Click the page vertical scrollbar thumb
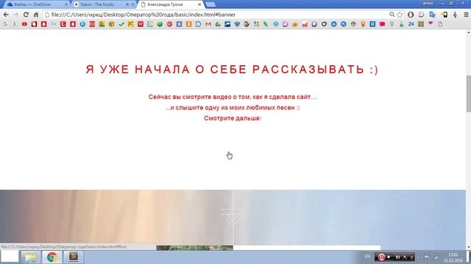Screen dimensions: 471x264 pos(468,94)
